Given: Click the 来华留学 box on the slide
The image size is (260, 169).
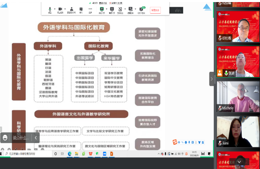Looking at the screenshot, I should 112,58.
